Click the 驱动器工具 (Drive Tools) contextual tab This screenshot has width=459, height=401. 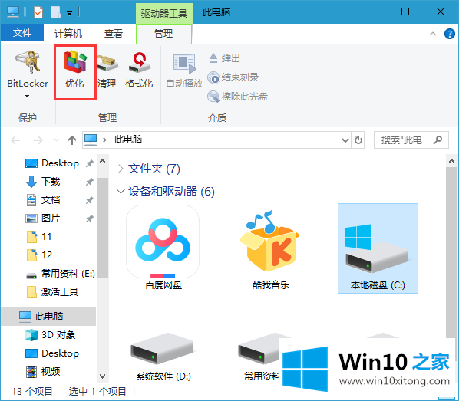164,13
